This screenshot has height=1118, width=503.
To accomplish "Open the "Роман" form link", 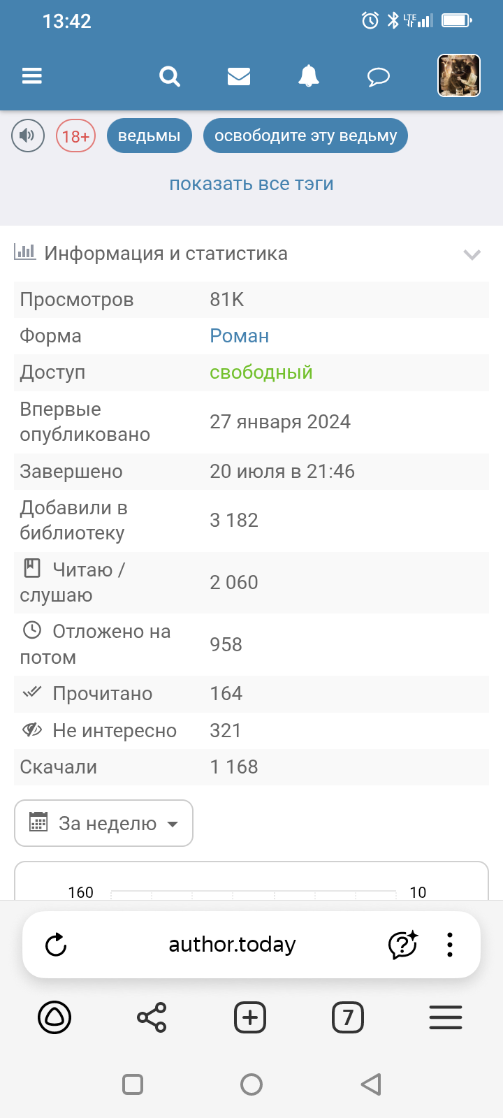I will [239, 336].
